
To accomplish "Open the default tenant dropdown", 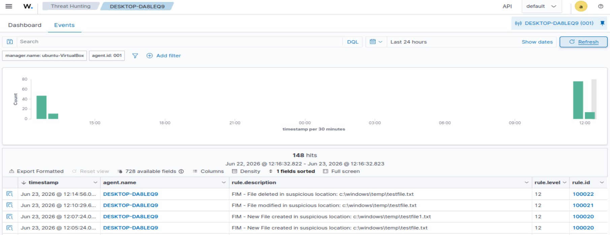I will click(541, 6).
